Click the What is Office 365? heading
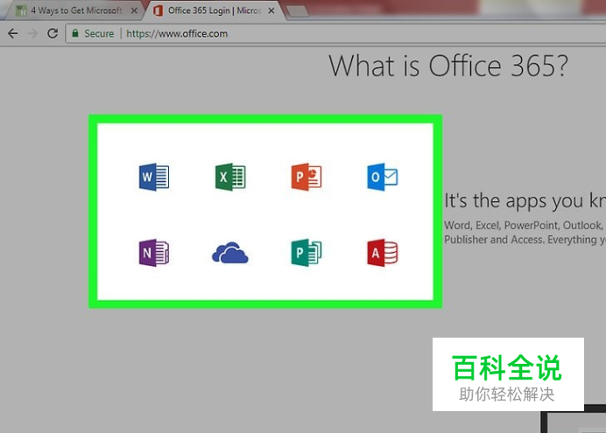606x433 pixels. tap(448, 66)
